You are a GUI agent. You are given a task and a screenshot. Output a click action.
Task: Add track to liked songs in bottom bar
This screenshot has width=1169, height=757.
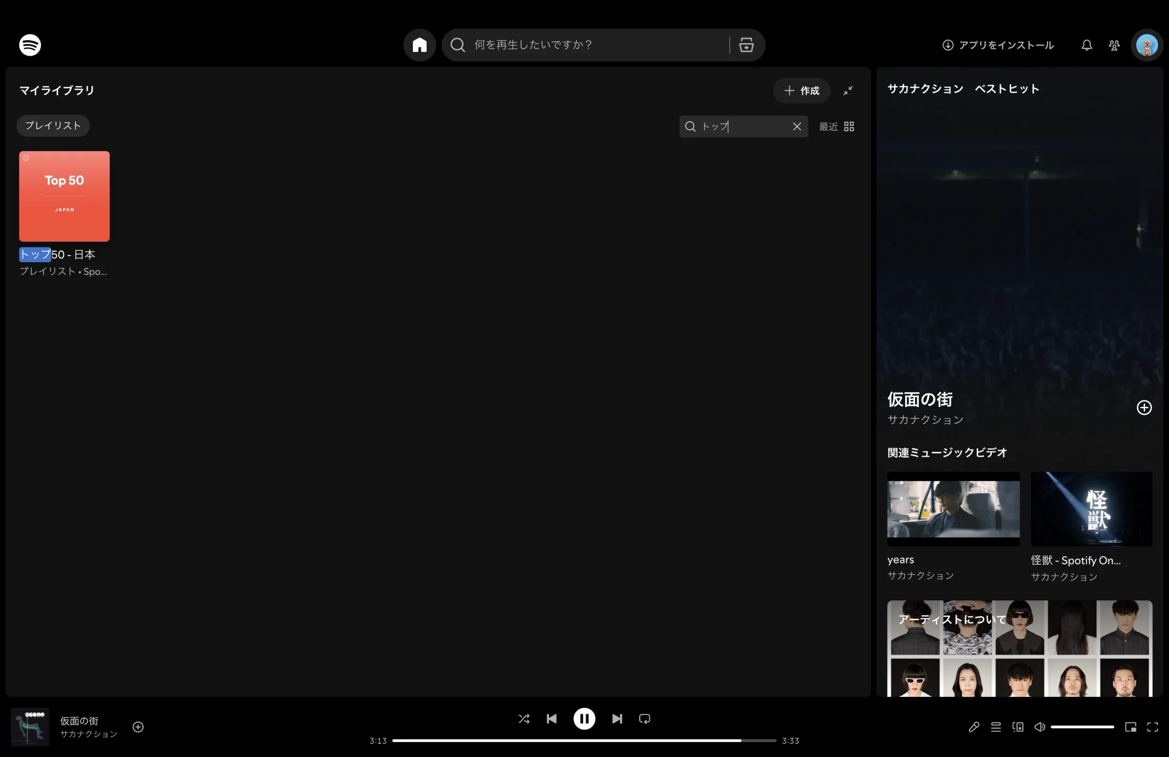pyautogui.click(x=138, y=727)
